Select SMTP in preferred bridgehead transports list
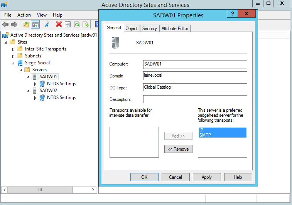The height and width of the screenshot is (205, 292). click(x=222, y=135)
